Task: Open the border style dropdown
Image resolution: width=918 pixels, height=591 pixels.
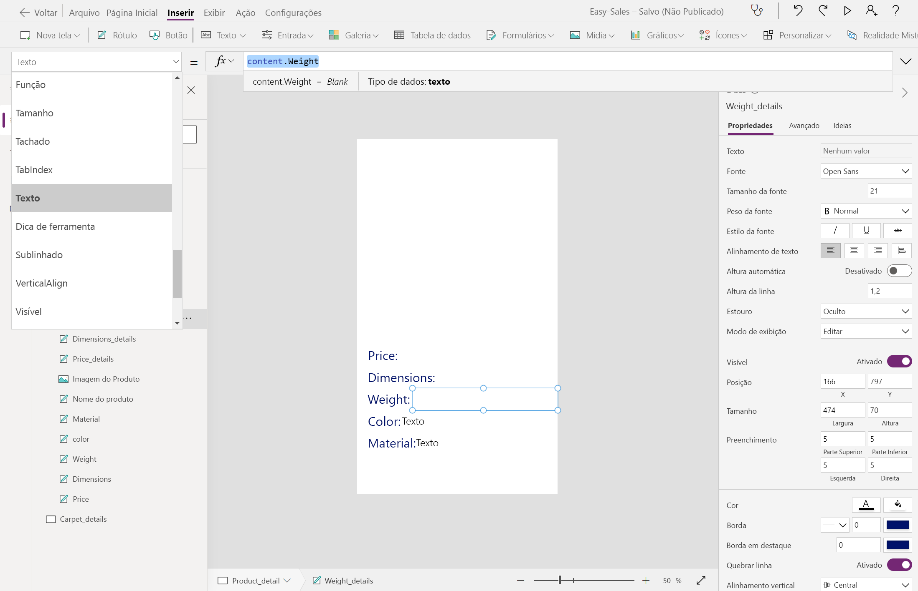Action: [x=835, y=525]
